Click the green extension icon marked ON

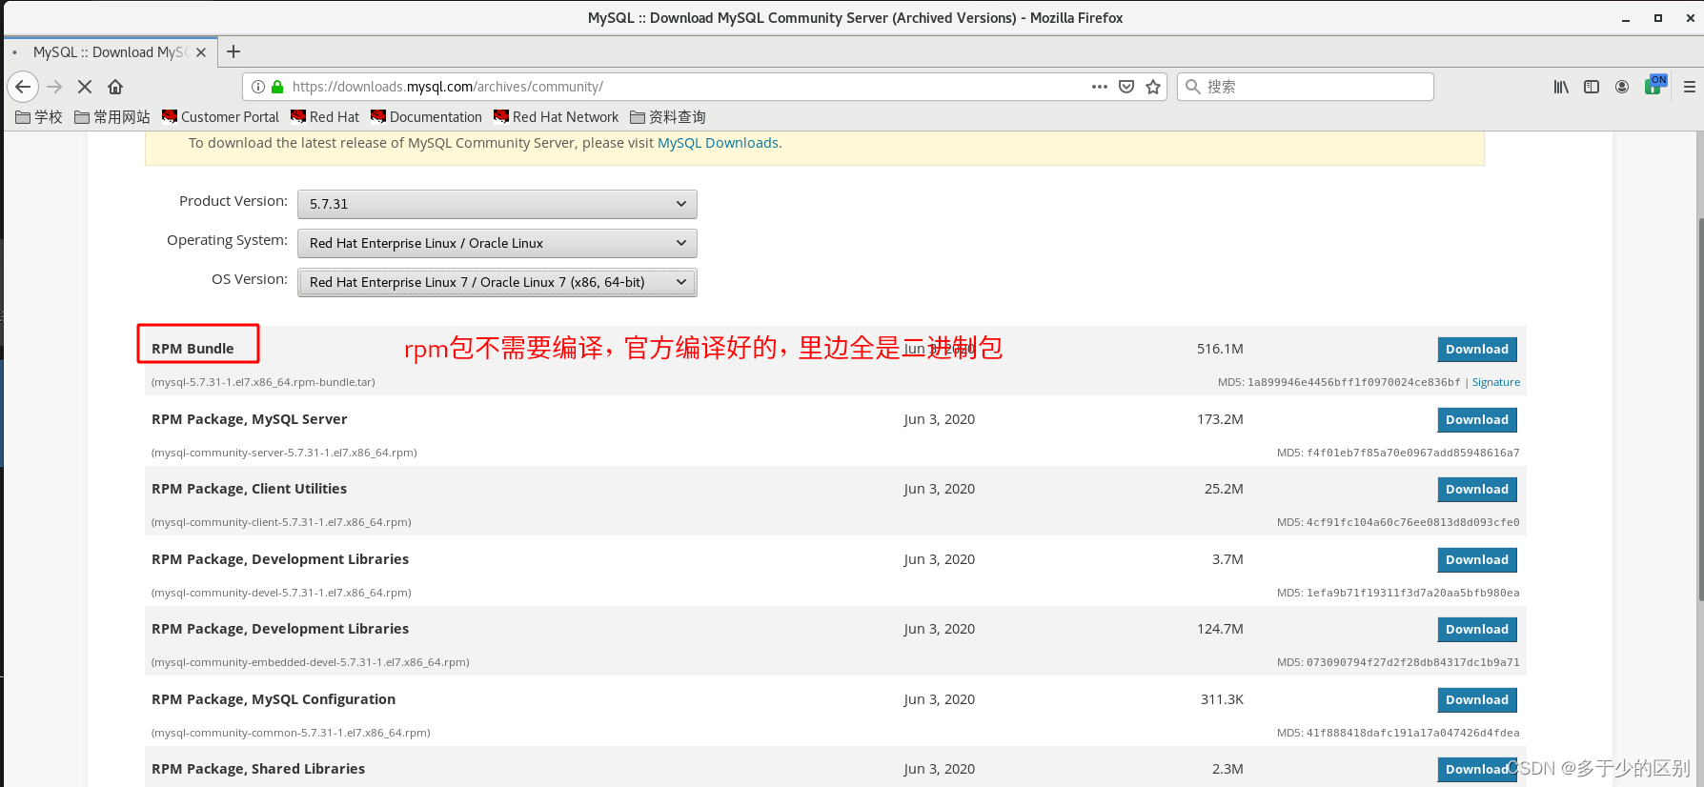tap(1655, 86)
